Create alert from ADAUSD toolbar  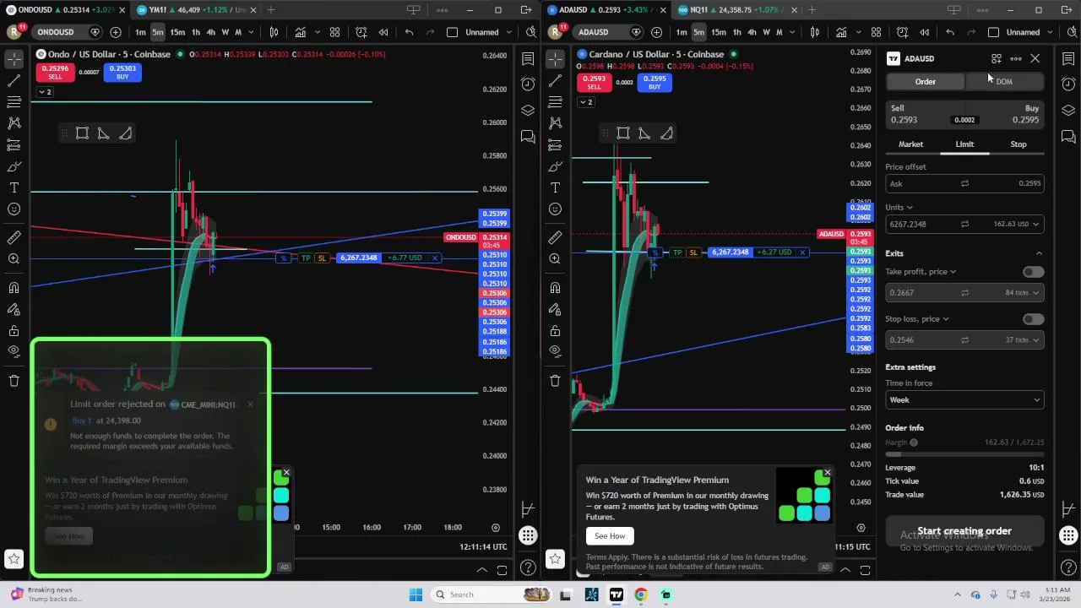[x=902, y=32]
